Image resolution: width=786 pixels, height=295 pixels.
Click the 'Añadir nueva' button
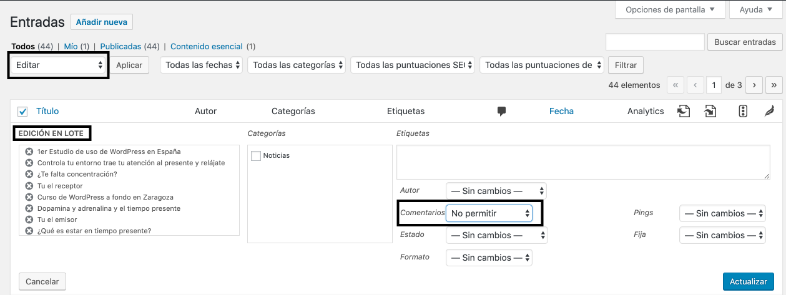pos(102,22)
